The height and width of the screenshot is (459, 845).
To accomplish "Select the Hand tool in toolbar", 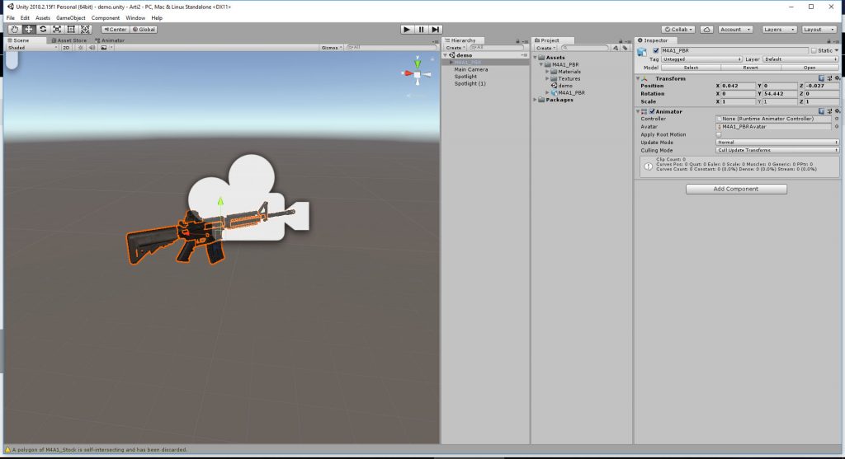I will [x=15, y=30].
